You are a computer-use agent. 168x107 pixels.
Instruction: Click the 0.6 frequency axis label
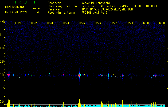pos(2,102)
